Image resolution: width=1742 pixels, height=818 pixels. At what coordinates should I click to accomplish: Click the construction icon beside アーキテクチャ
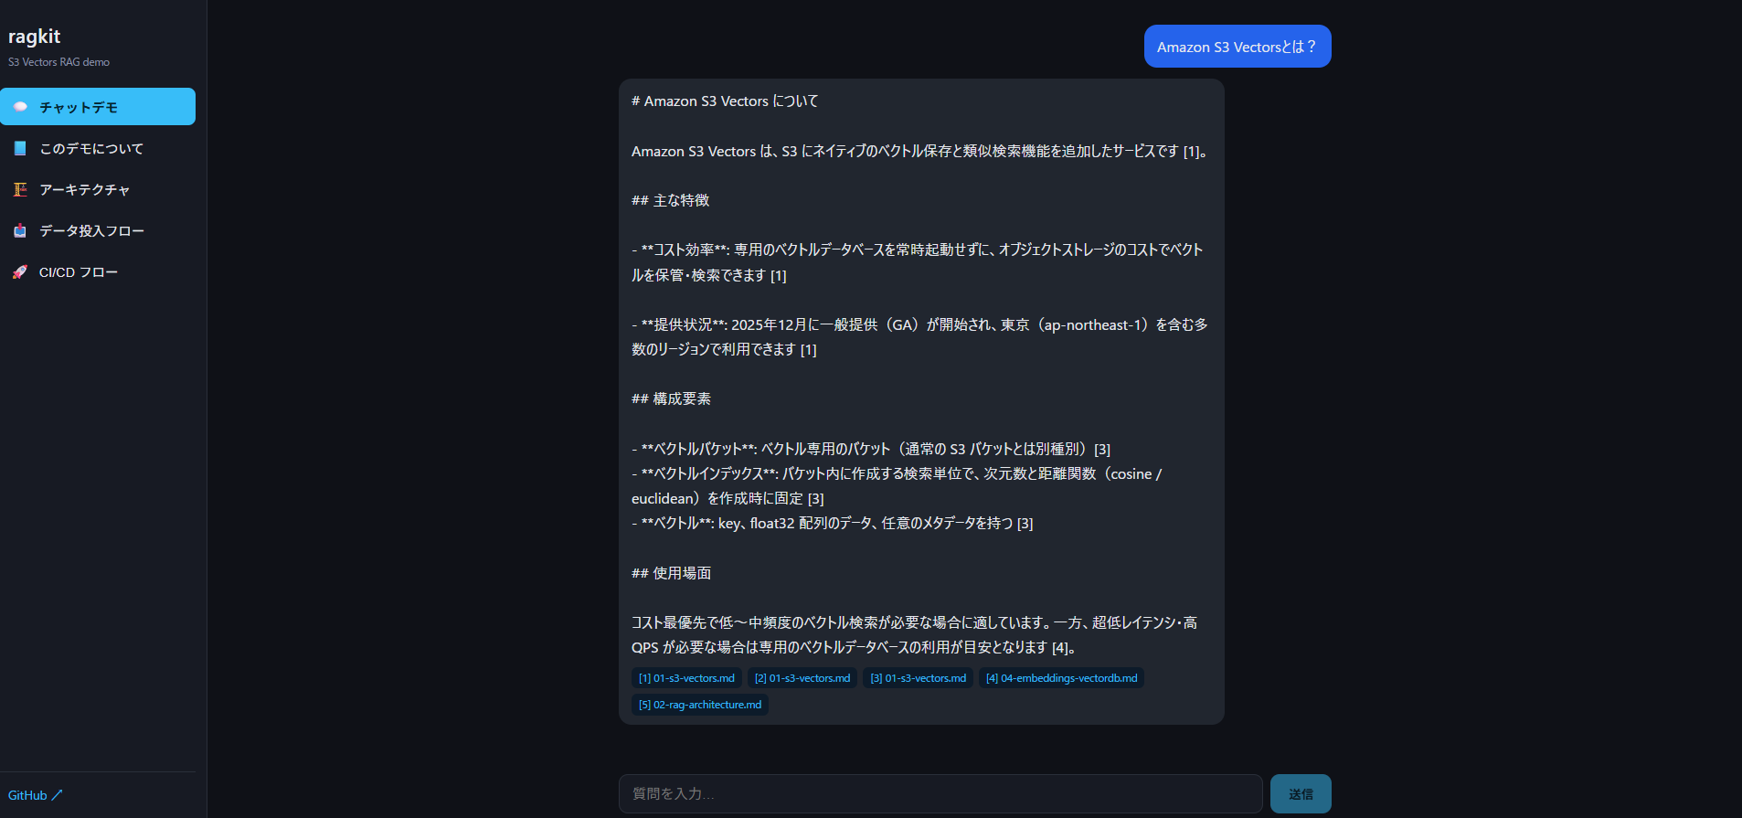pos(20,189)
